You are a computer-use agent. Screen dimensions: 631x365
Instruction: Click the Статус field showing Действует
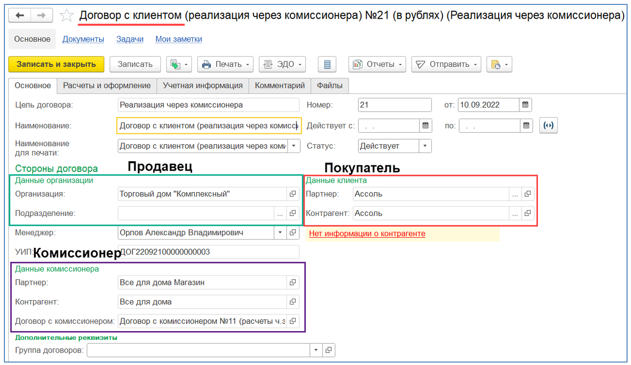(389, 146)
